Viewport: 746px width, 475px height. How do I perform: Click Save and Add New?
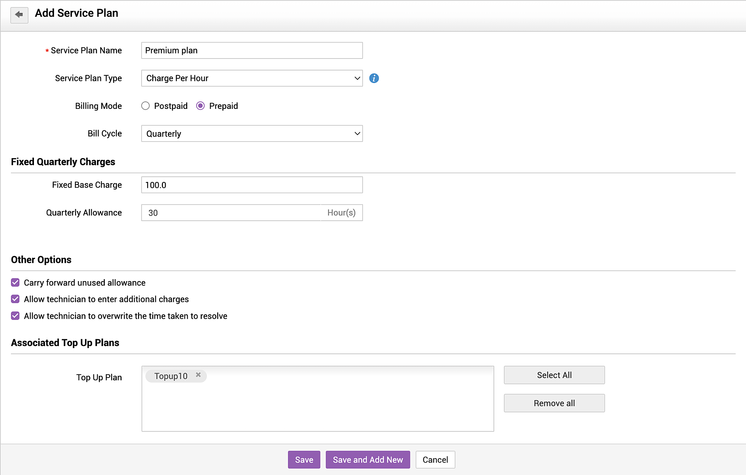coord(367,460)
